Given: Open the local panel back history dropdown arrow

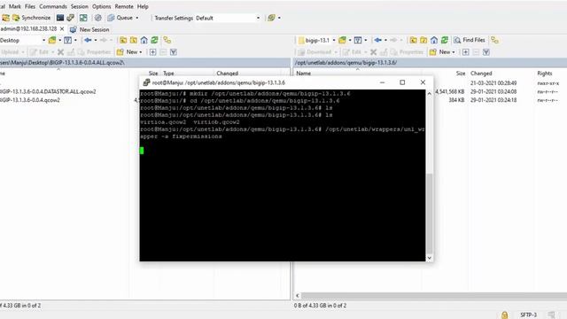Looking at the screenshot, I should coord(96,40).
